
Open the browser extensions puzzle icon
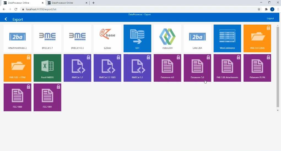click(266, 9)
